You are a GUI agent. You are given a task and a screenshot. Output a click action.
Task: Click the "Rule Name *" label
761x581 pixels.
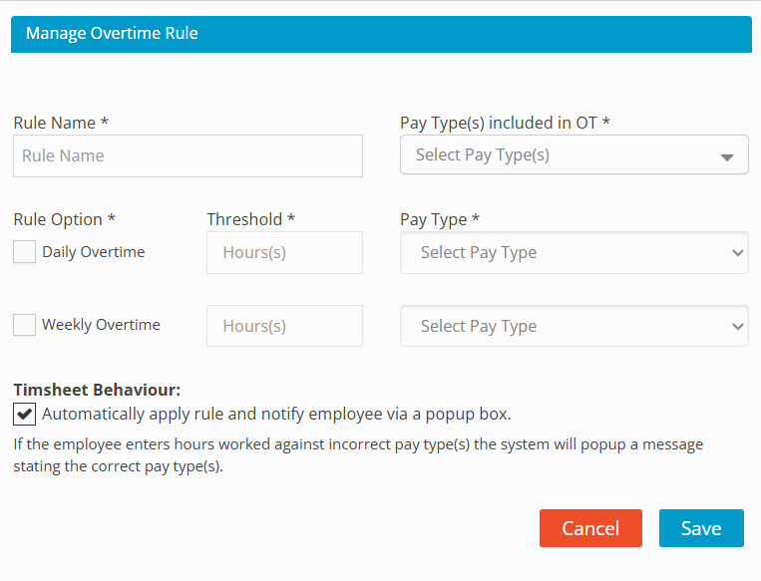point(61,123)
